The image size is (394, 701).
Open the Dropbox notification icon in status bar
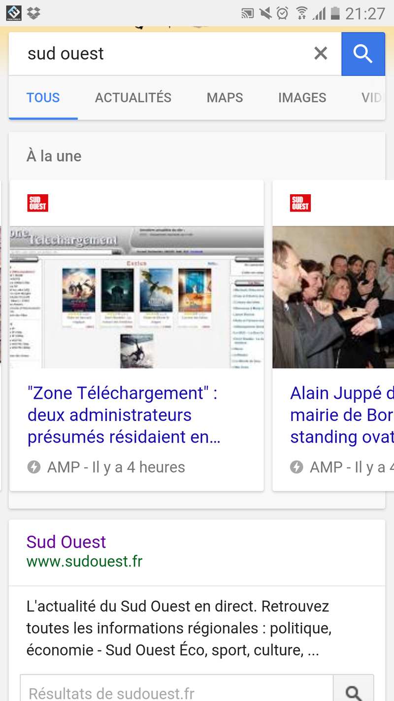pos(33,13)
